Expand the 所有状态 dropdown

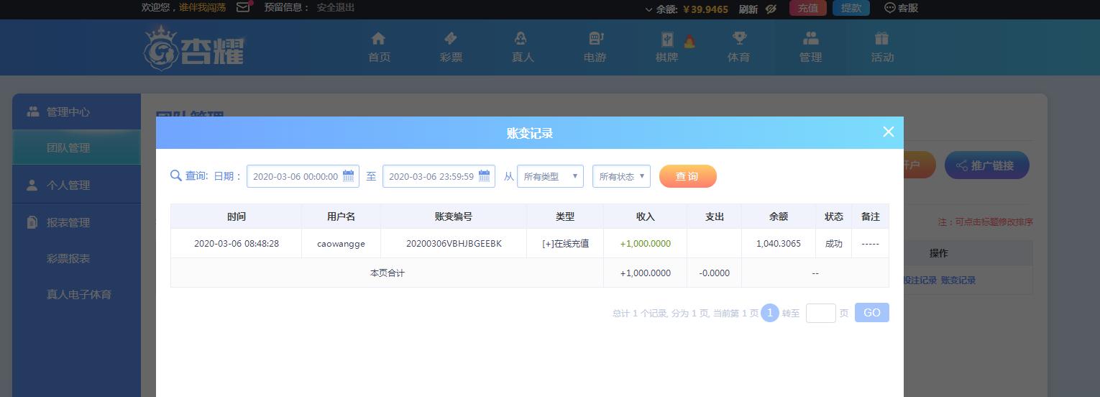point(621,176)
